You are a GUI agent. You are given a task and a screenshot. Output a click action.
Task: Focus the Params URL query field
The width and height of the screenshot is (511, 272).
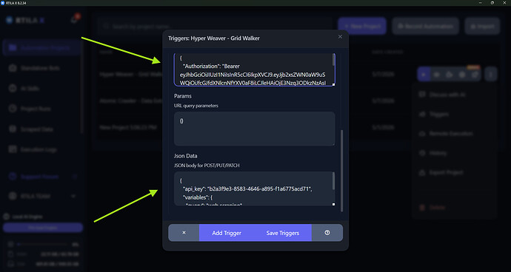point(255,129)
